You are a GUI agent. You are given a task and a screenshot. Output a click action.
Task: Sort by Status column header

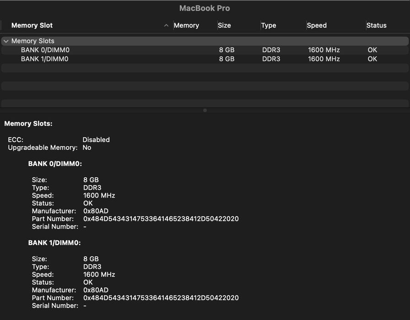point(376,25)
